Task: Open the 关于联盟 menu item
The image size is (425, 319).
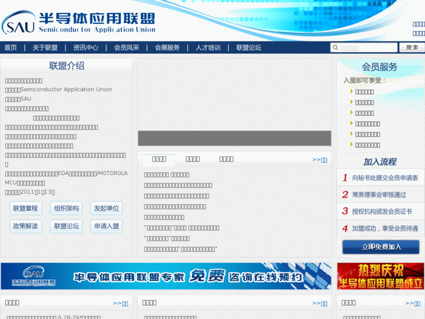Action: pyautogui.click(x=45, y=47)
